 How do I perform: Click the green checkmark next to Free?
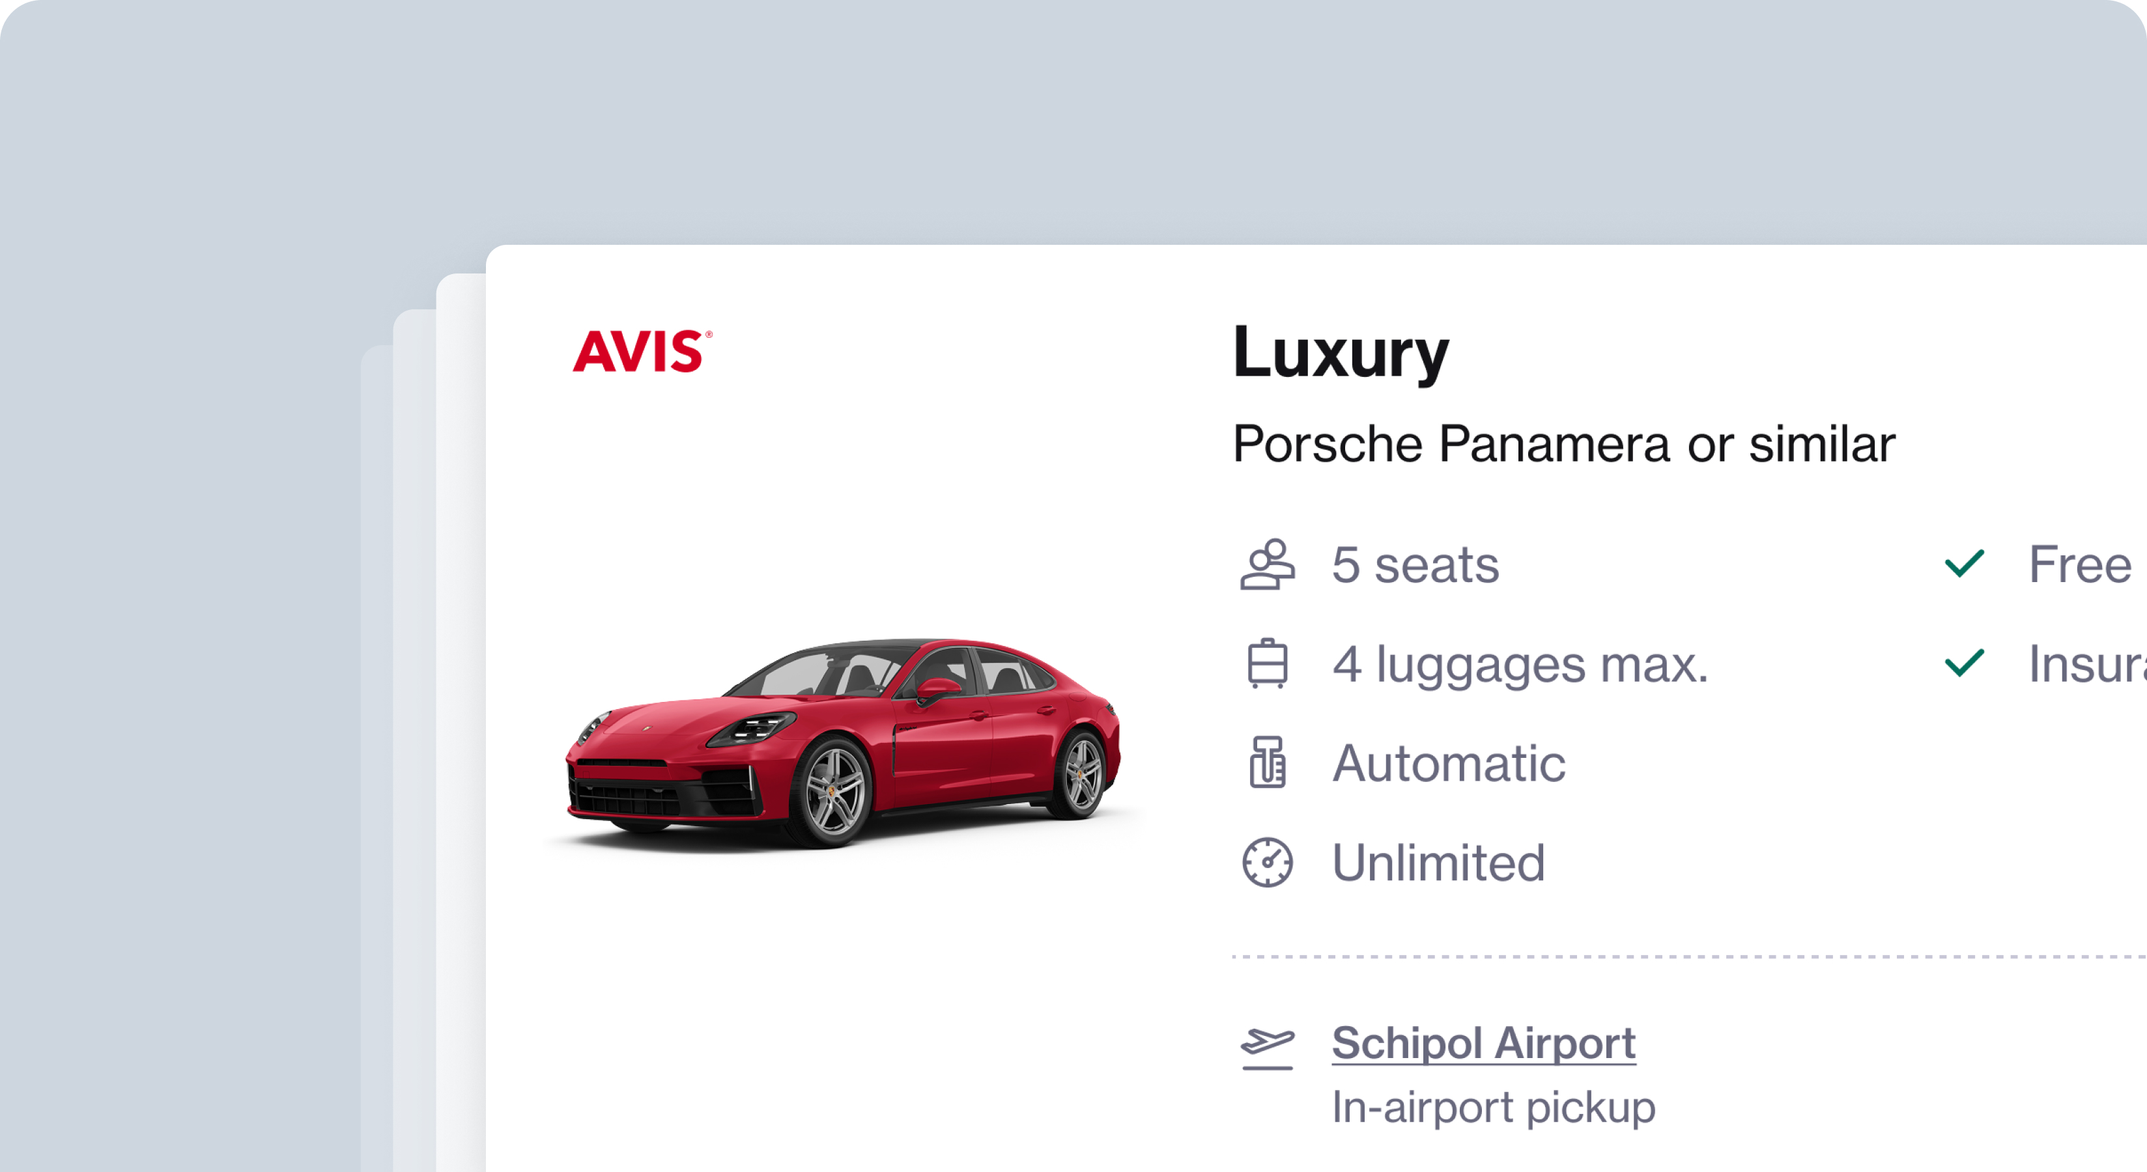(x=1965, y=564)
